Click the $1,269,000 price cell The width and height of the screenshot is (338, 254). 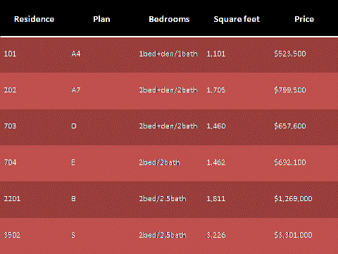[x=293, y=199]
